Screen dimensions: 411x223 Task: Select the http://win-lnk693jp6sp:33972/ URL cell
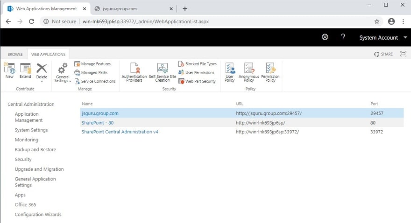(267, 132)
